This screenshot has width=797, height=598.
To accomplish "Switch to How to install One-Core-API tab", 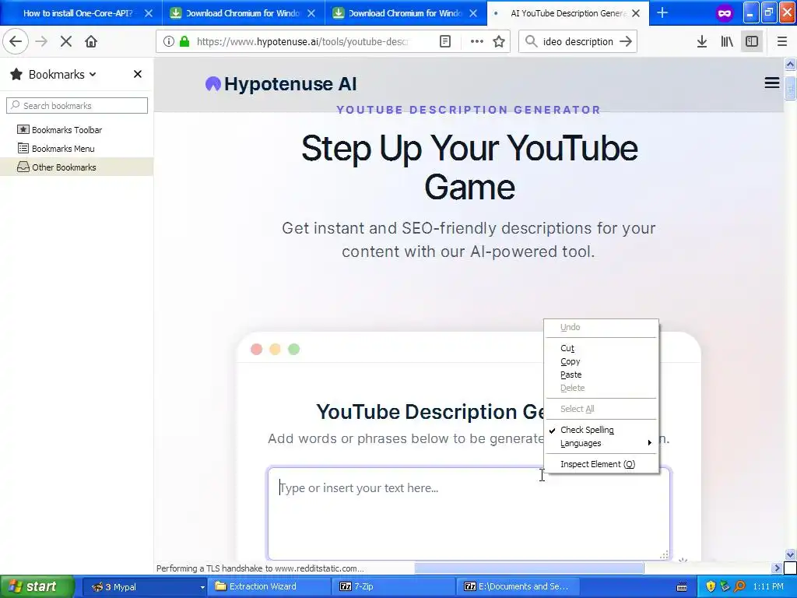I will tap(76, 13).
